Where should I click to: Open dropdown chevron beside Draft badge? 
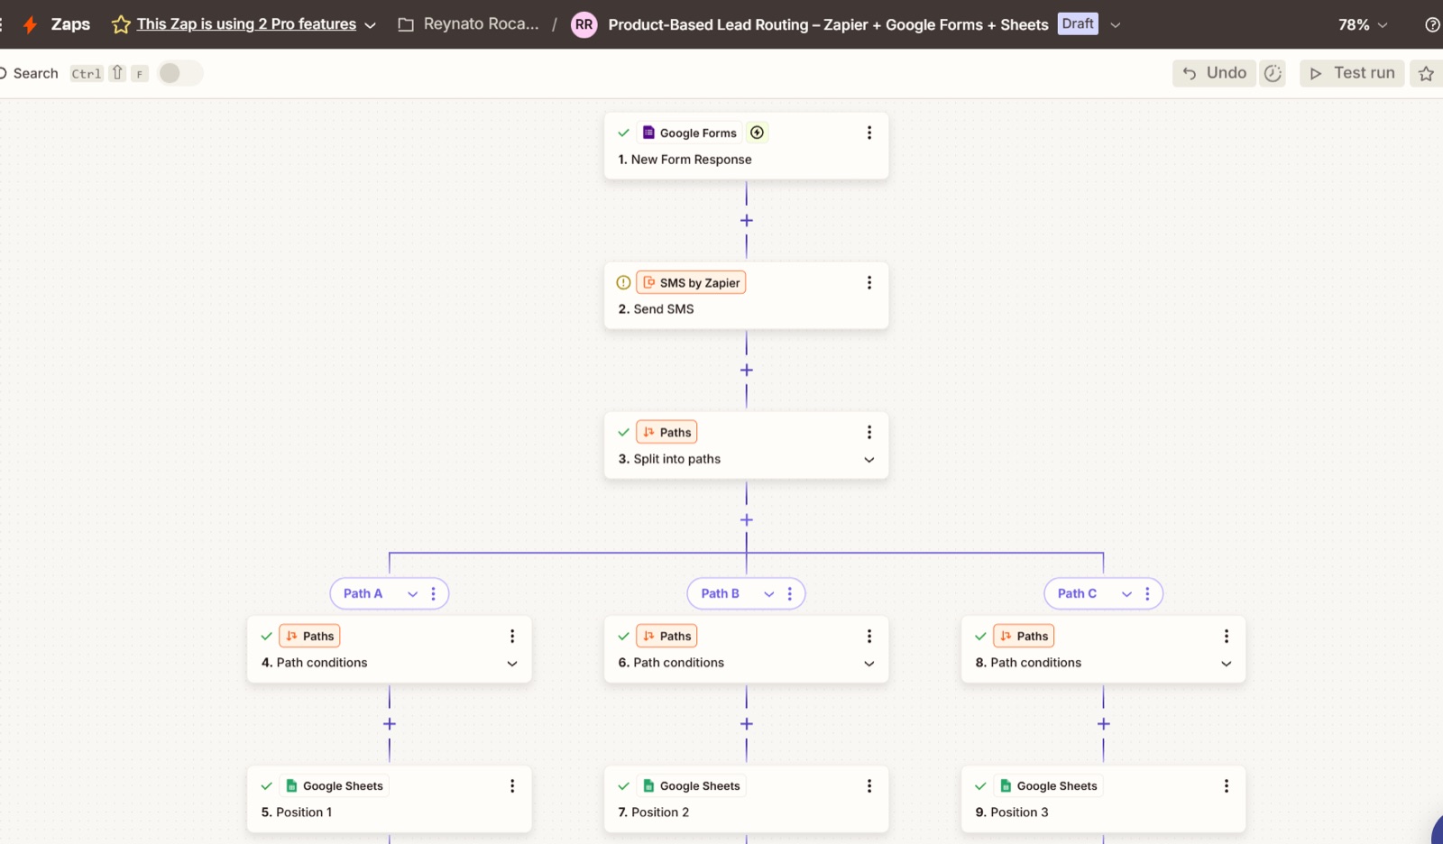[x=1116, y=25]
